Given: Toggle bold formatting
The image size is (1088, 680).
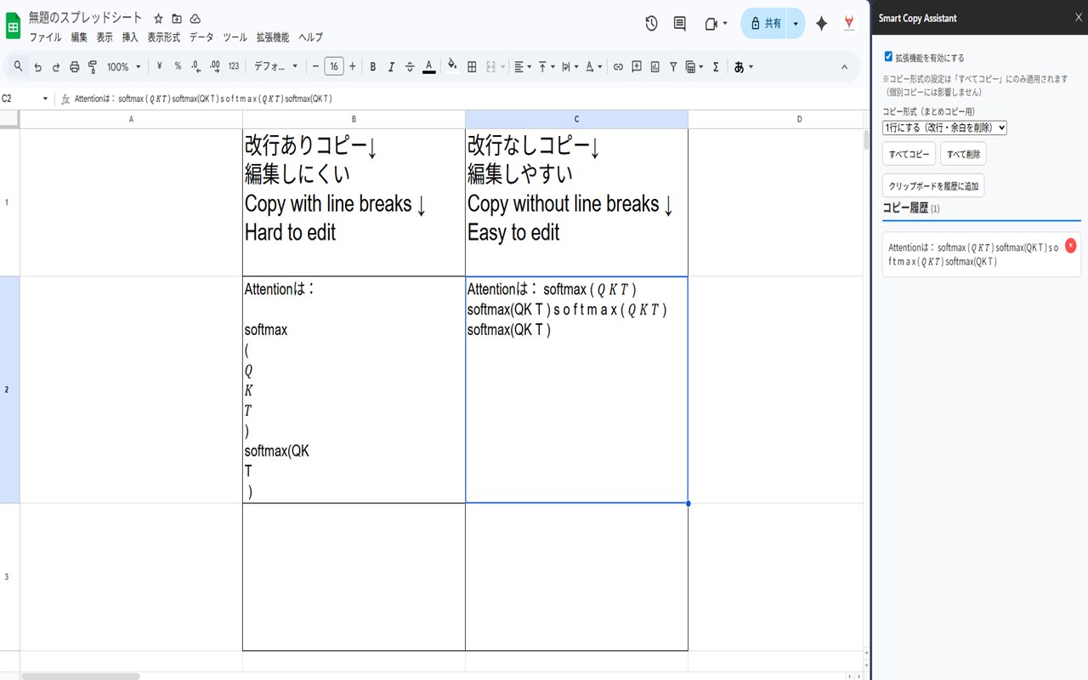Looking at the screenshot, I should [372, 66].
